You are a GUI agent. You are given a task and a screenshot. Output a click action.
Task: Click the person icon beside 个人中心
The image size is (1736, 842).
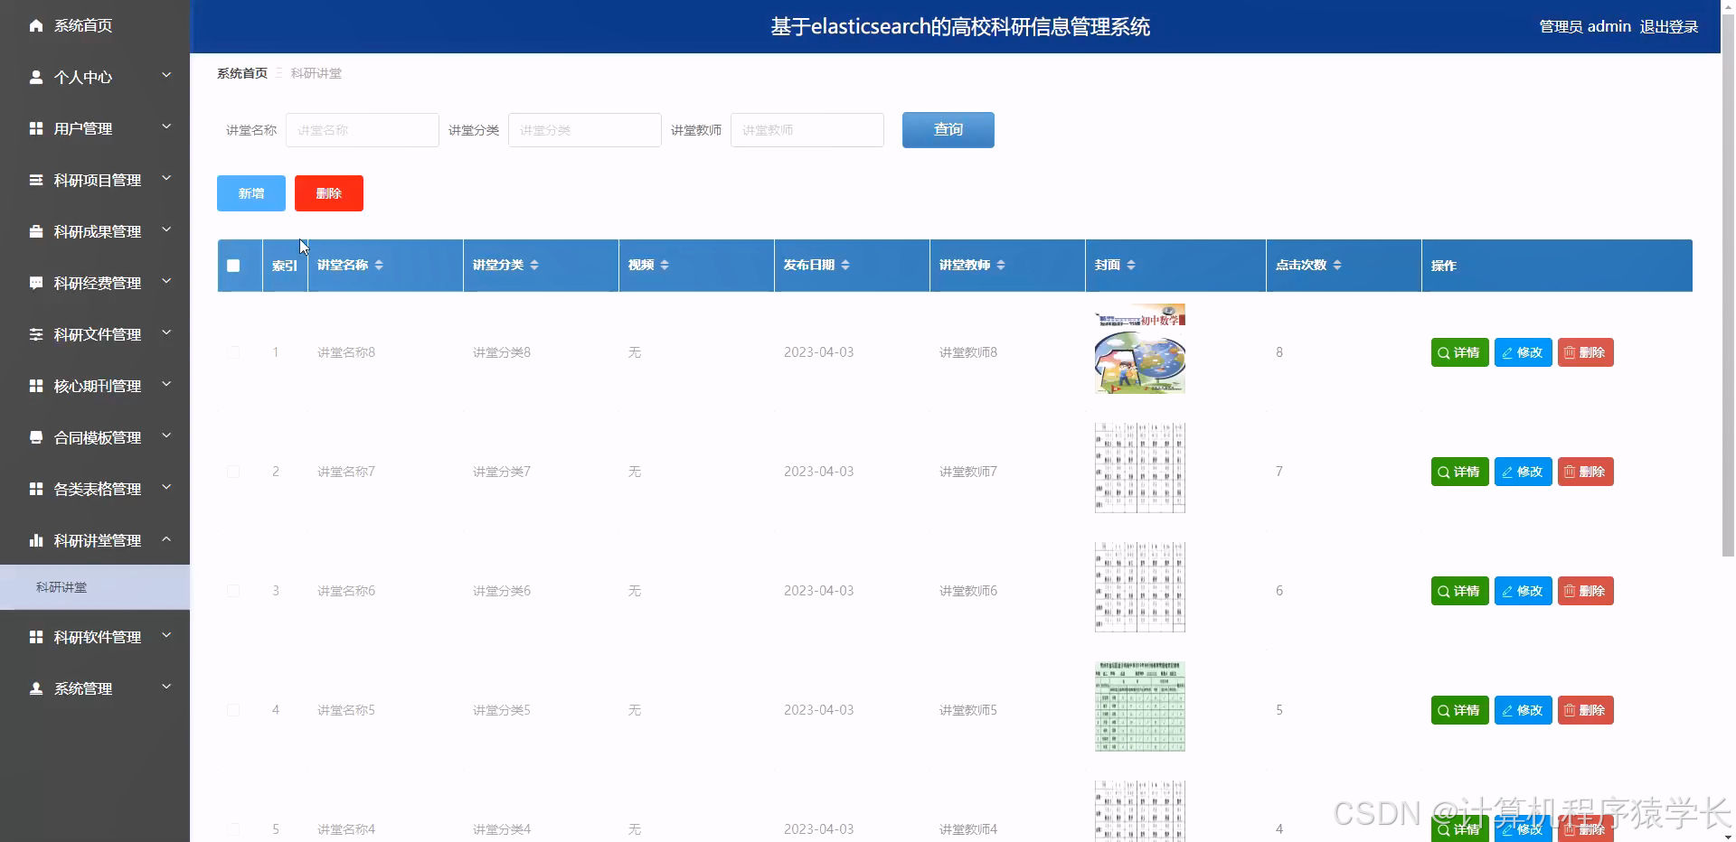click(36, 77)
